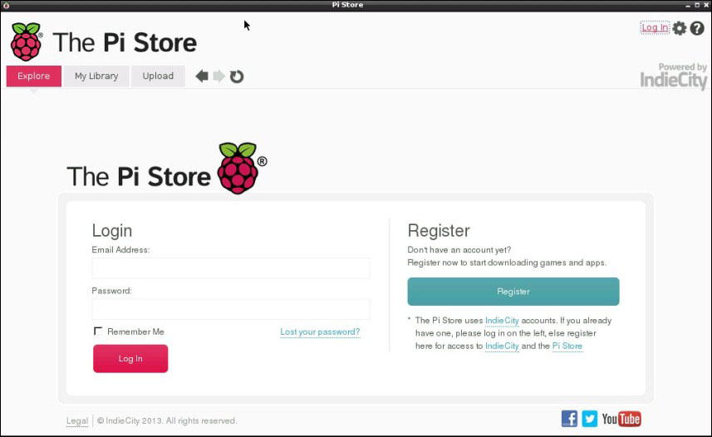Viewport: 712px width, 437px height.
Task: Open the Pi Store Twitter page
Action: point(589,419)
